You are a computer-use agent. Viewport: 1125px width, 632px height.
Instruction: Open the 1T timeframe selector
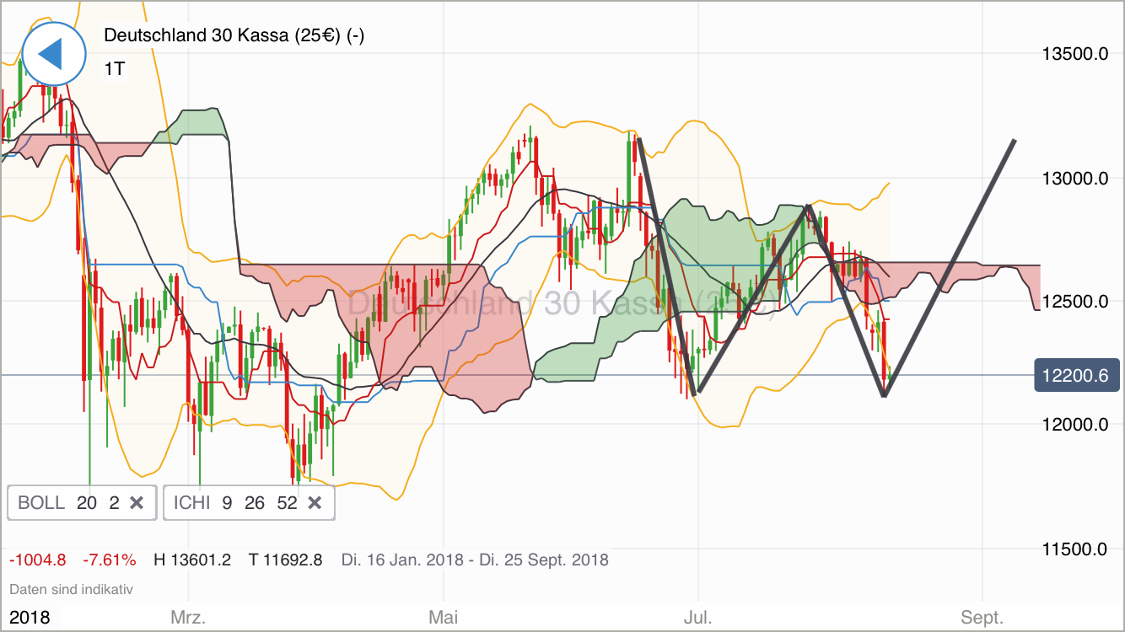coord(113,68)
